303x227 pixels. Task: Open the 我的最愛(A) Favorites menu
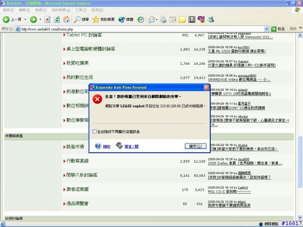coord(61,10)
